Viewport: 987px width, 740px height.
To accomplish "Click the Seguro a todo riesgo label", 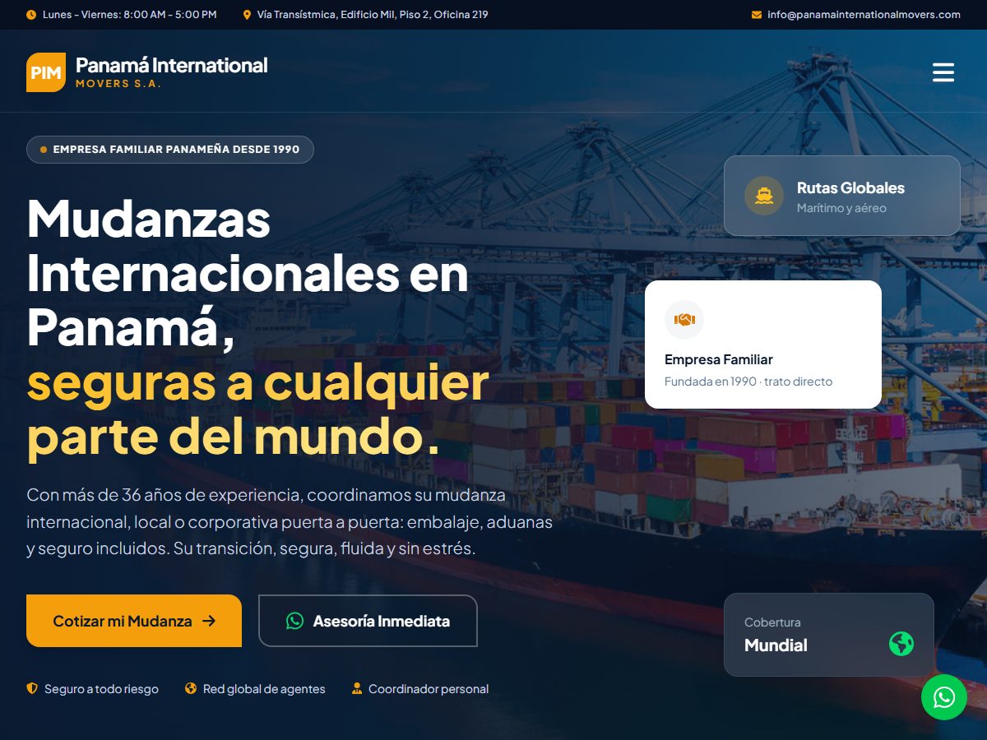I will point(101,689).
